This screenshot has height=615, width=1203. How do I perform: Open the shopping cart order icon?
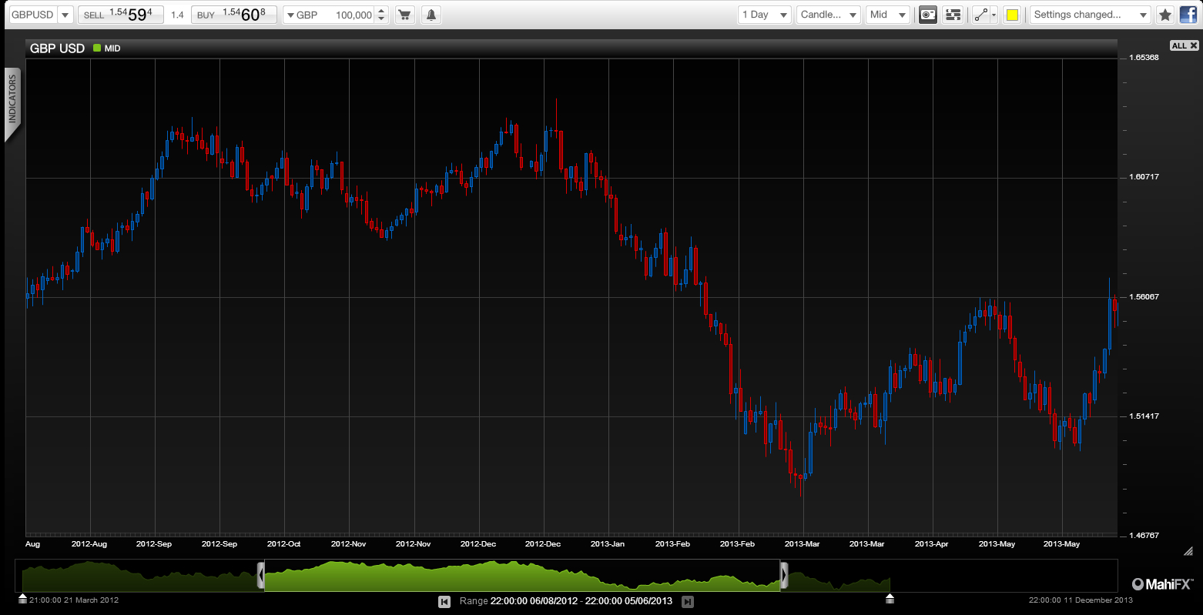click(x=404, y=15)
